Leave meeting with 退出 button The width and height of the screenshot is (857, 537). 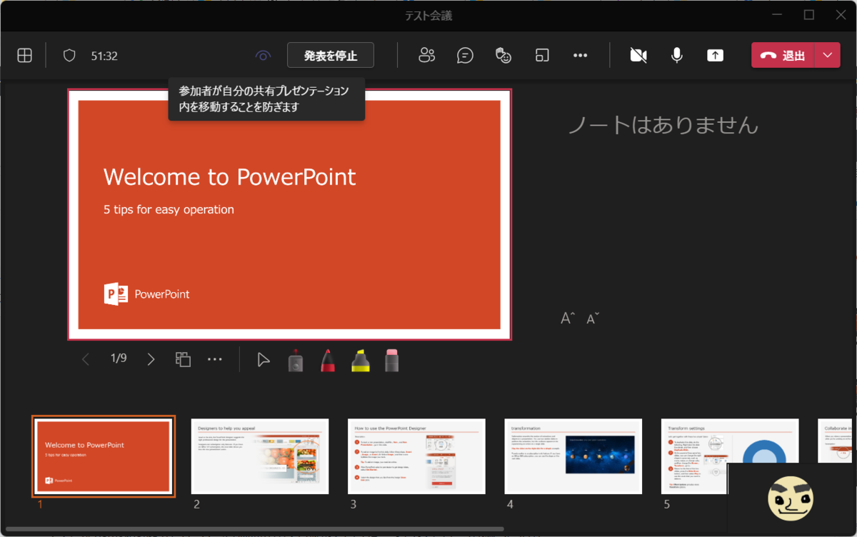click(x=783, y=56)
